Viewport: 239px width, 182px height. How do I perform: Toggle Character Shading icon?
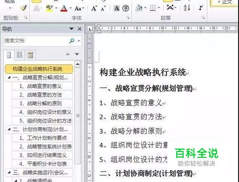point(117,8)
